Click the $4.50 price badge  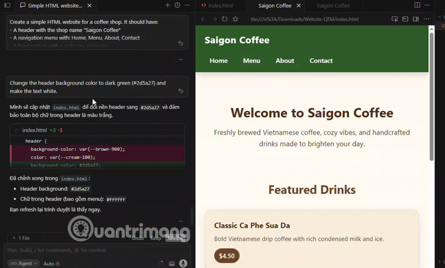tap(227, 256)
